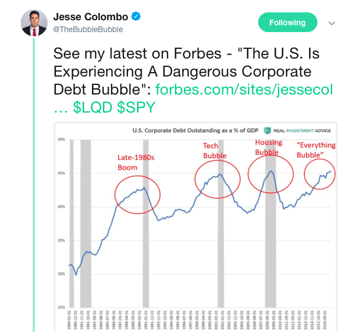This screenshot has height=332, width=358.
Task: Toggle the green Following button
Action: [287, 23]
